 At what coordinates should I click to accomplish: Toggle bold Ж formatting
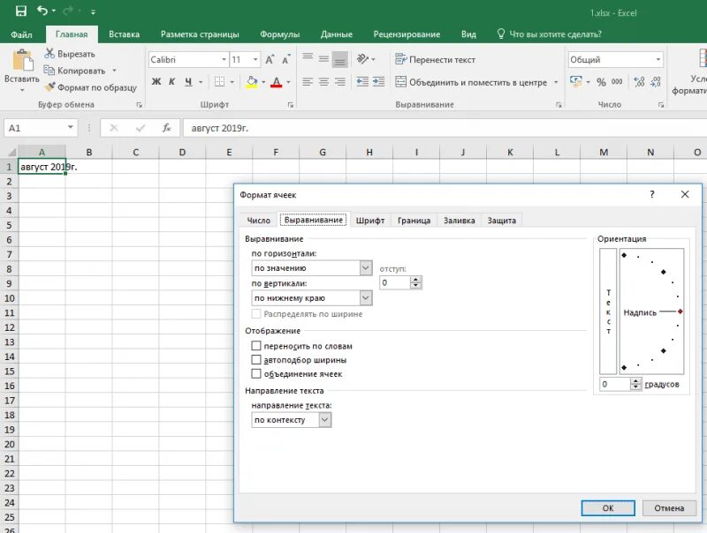pos(156,81)
